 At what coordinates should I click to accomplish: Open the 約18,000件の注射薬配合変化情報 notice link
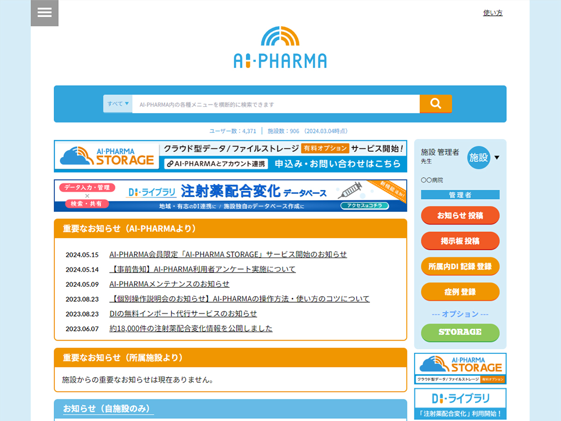point(191,328)
